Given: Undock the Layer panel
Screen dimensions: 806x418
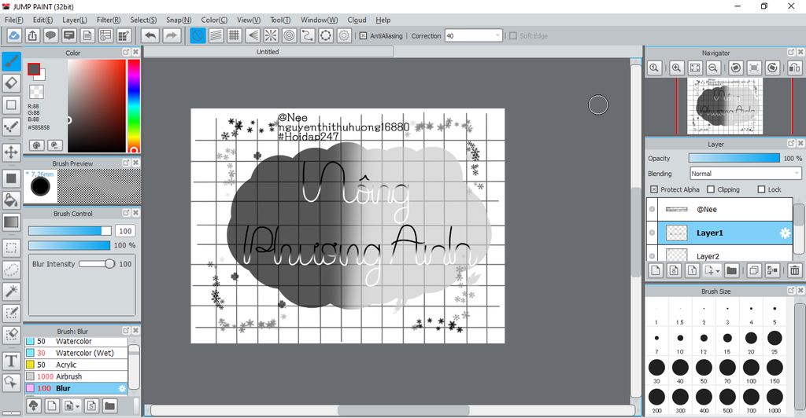Looking at the screenshot, I should (791, 144).
